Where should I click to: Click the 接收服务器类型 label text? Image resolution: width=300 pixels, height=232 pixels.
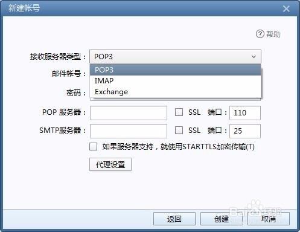tap(58, 57)
